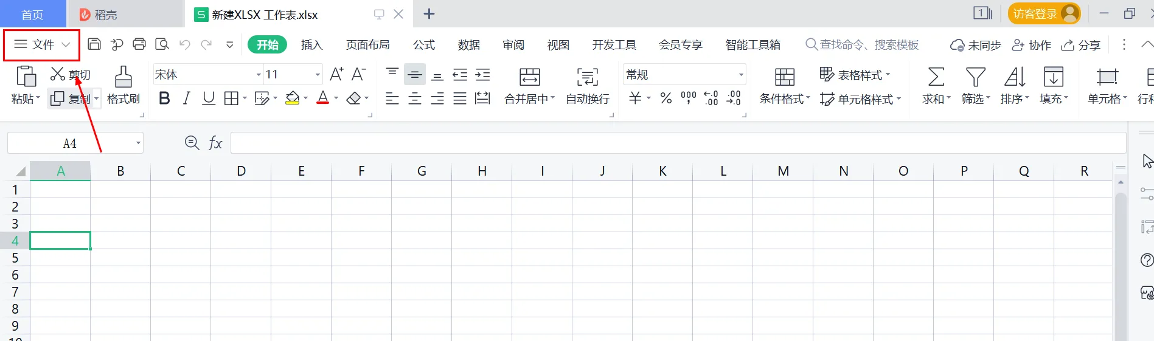The width and height of the screenshot is (1154, 341).
Task: Open Conditional Formatting (条件格式) menu
Action: [x=785, y=86]
